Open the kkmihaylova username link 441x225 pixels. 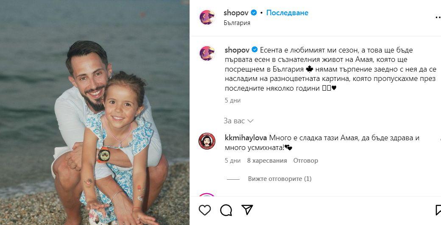(x=246, y=138)
